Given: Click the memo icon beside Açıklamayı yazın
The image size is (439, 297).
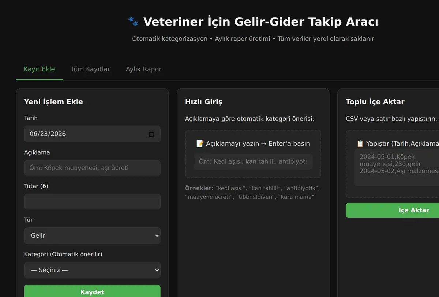Looking at the screenshot, I should pos(200,144).
